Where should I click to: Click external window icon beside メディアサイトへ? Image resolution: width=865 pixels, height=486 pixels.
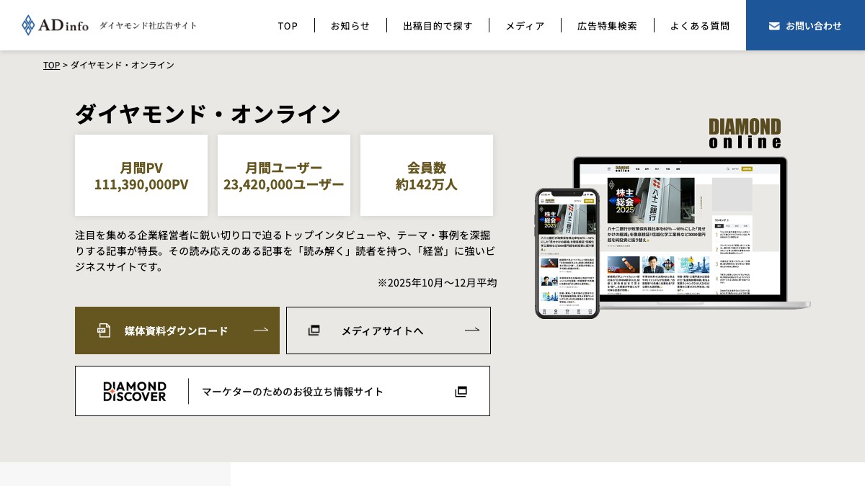[x=314, y=330]
